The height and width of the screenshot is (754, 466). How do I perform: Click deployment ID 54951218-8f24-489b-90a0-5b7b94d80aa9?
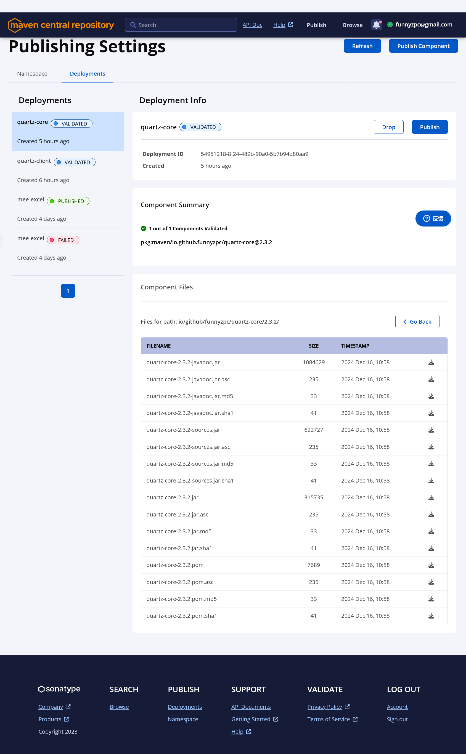[254, 154]
